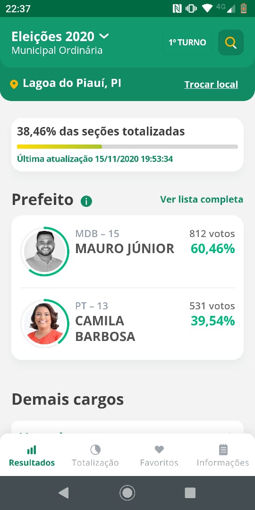Open the Resultados bar chart icon

click(x=32, y=450)
